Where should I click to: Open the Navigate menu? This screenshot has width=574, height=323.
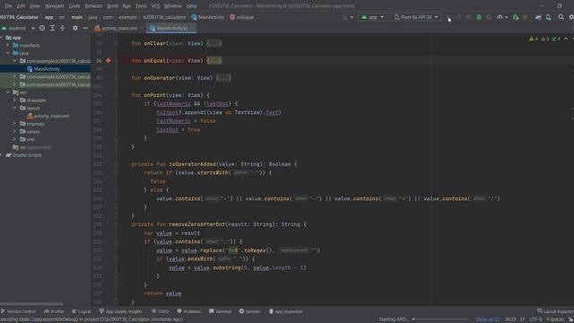click(54, 6)
